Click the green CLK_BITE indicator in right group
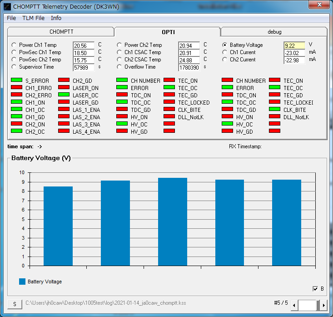The image size is (333, 317). (x=274, y=109)
